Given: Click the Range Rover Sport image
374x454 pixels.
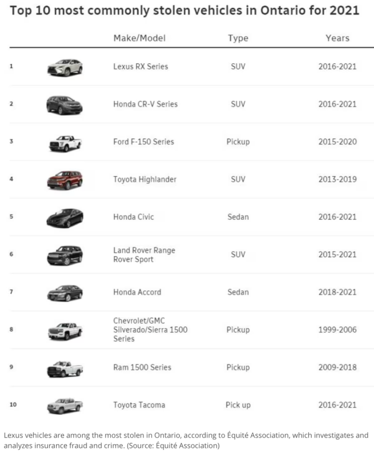Looking at the screenshot, I should 65,255.
